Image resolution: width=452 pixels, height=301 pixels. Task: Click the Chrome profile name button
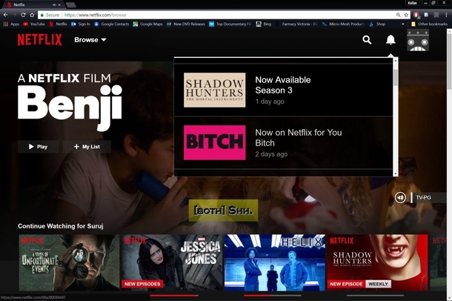coord(412,3)
